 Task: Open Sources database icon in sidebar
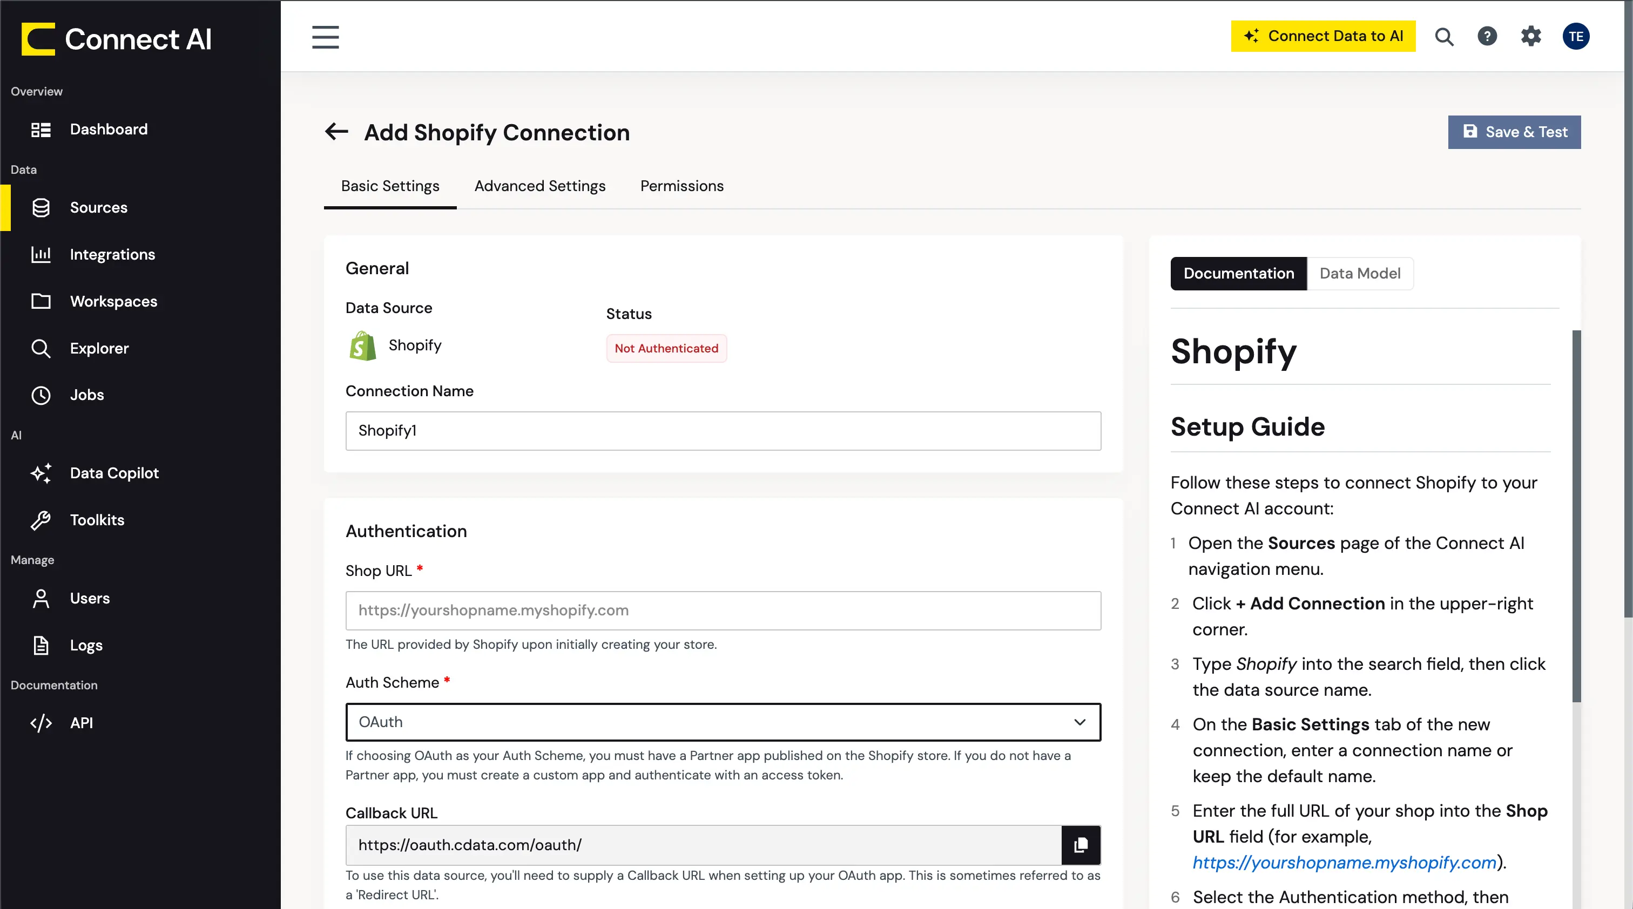point(41,208)
